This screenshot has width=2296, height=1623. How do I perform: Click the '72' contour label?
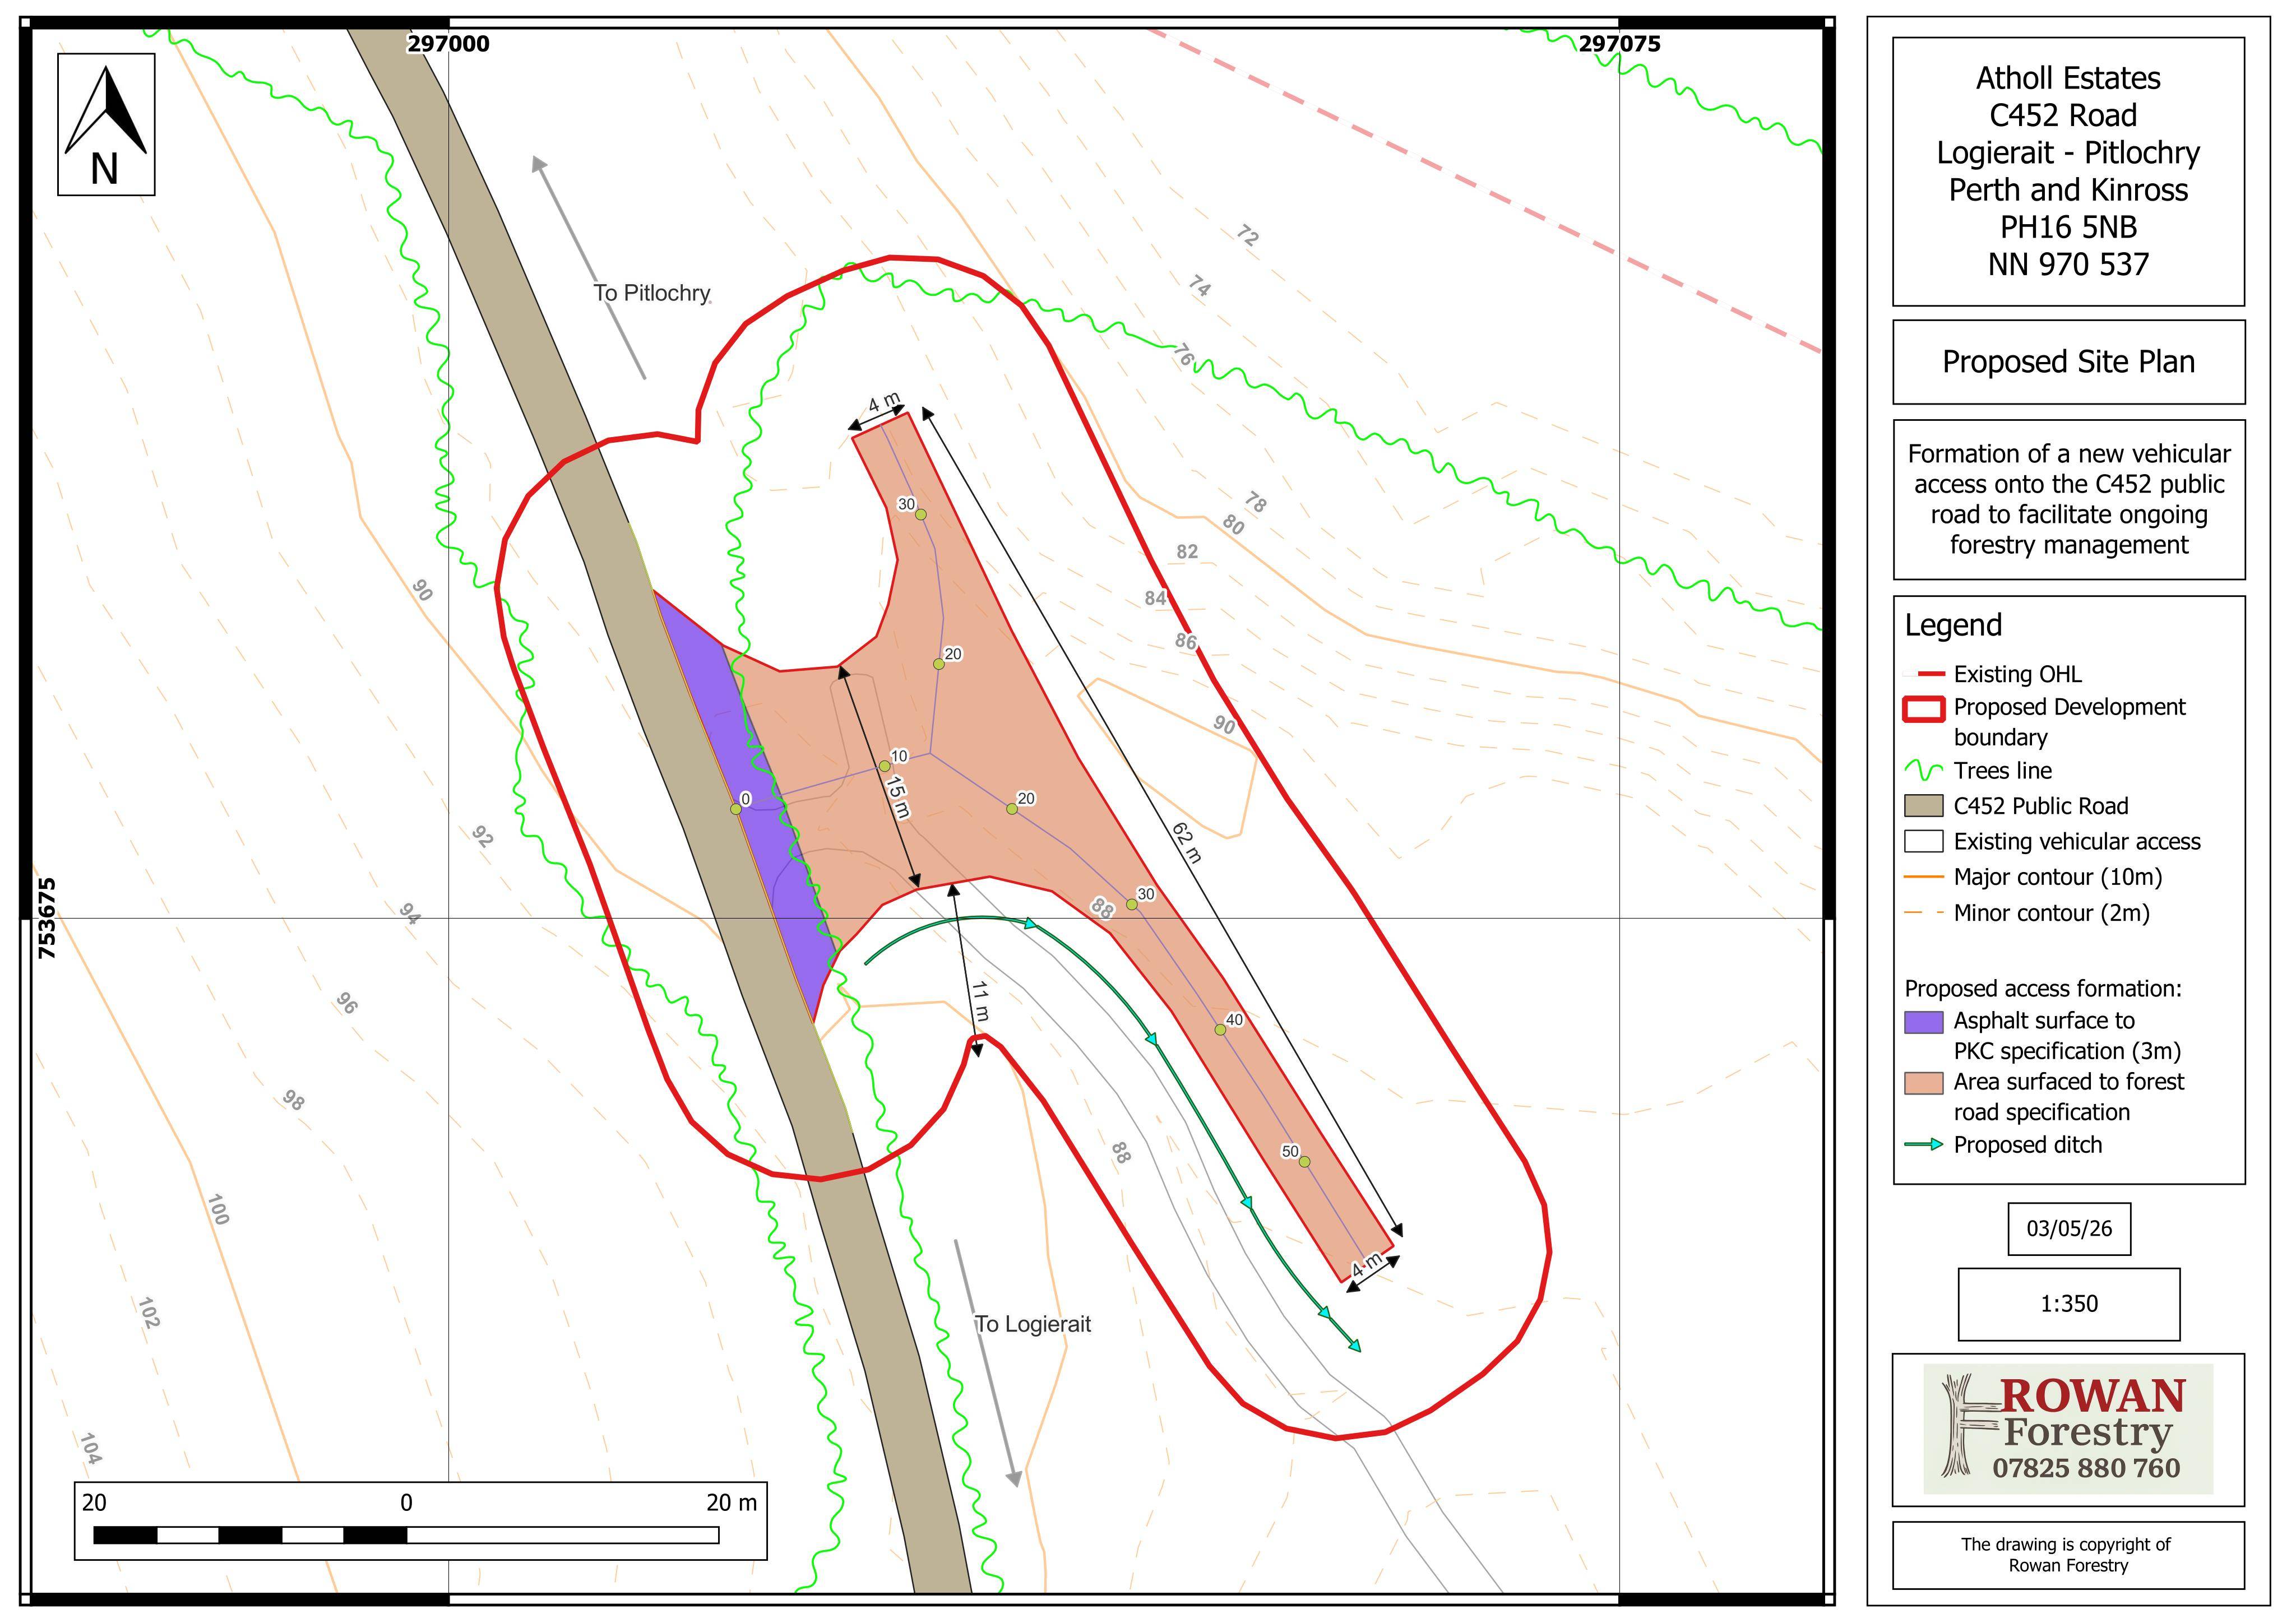[x=1247, y=236]
